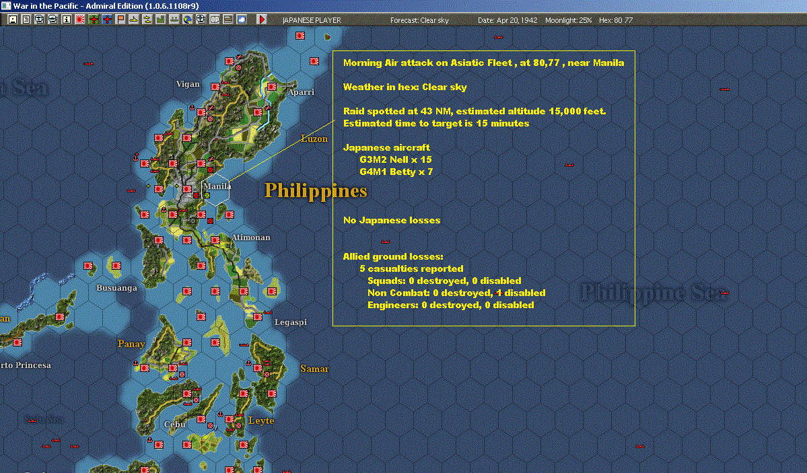Viewport: 807px width, 473px height.
Task: Click the Panay island label
Action: pos(131,344)
